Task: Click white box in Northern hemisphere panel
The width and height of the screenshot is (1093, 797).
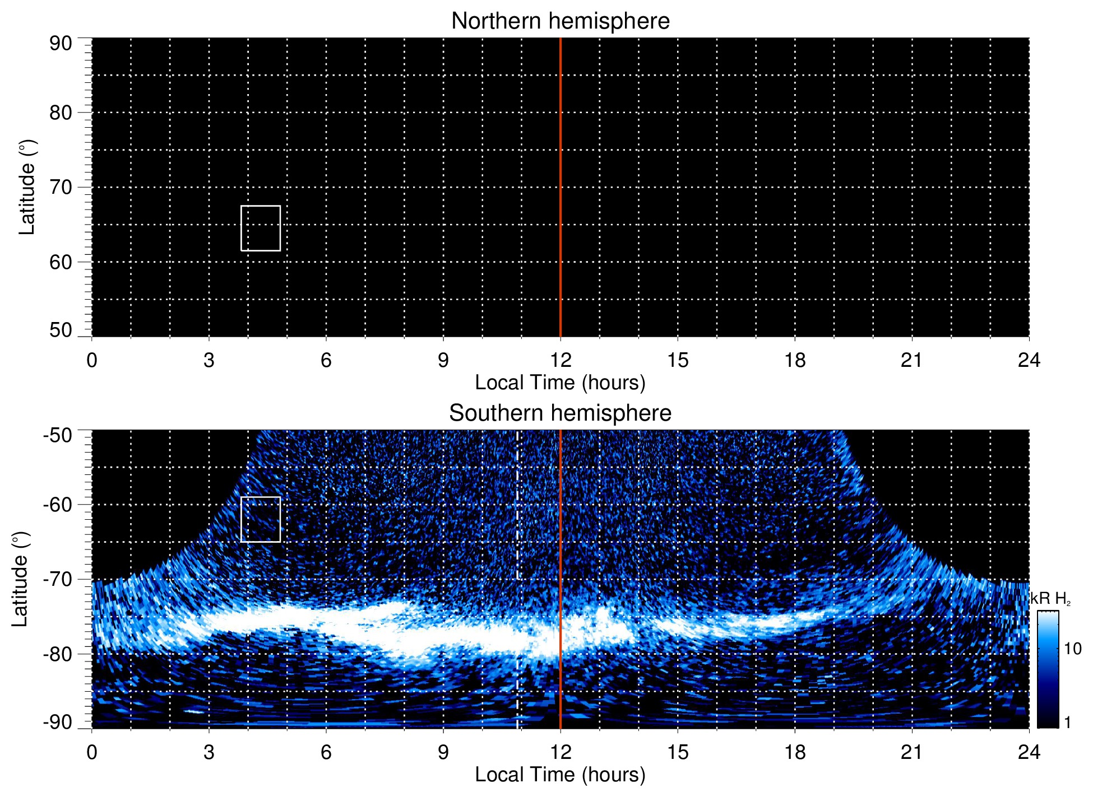Action: (x=261, y=228)
